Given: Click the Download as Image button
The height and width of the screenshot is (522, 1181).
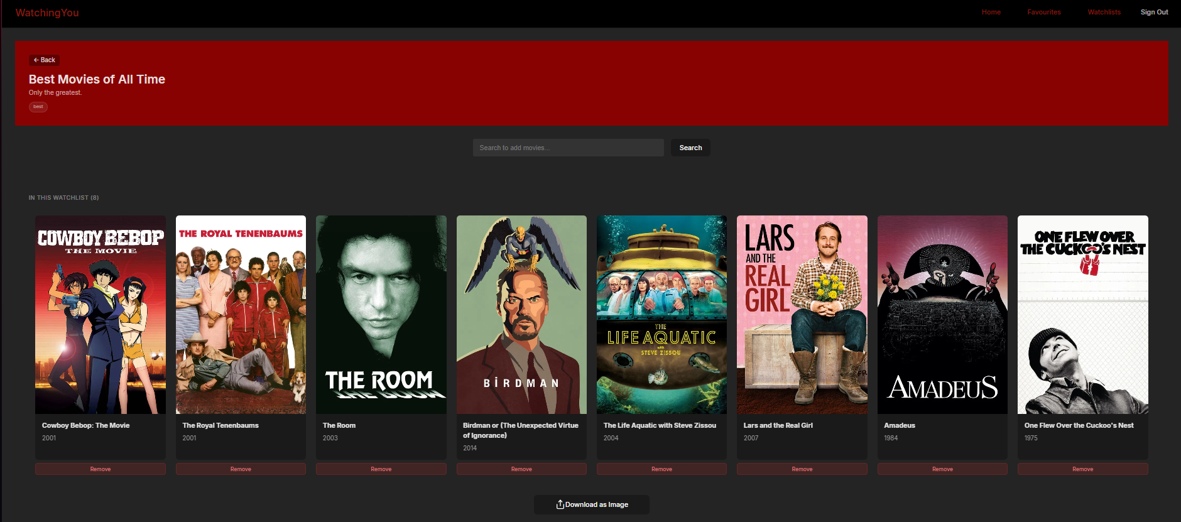Looking at the screenshot, I should (592, 504).
